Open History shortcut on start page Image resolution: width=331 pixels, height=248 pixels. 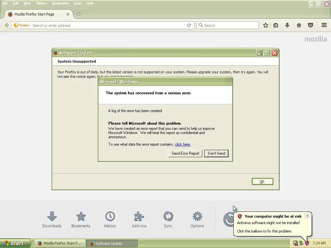(110, 220)
